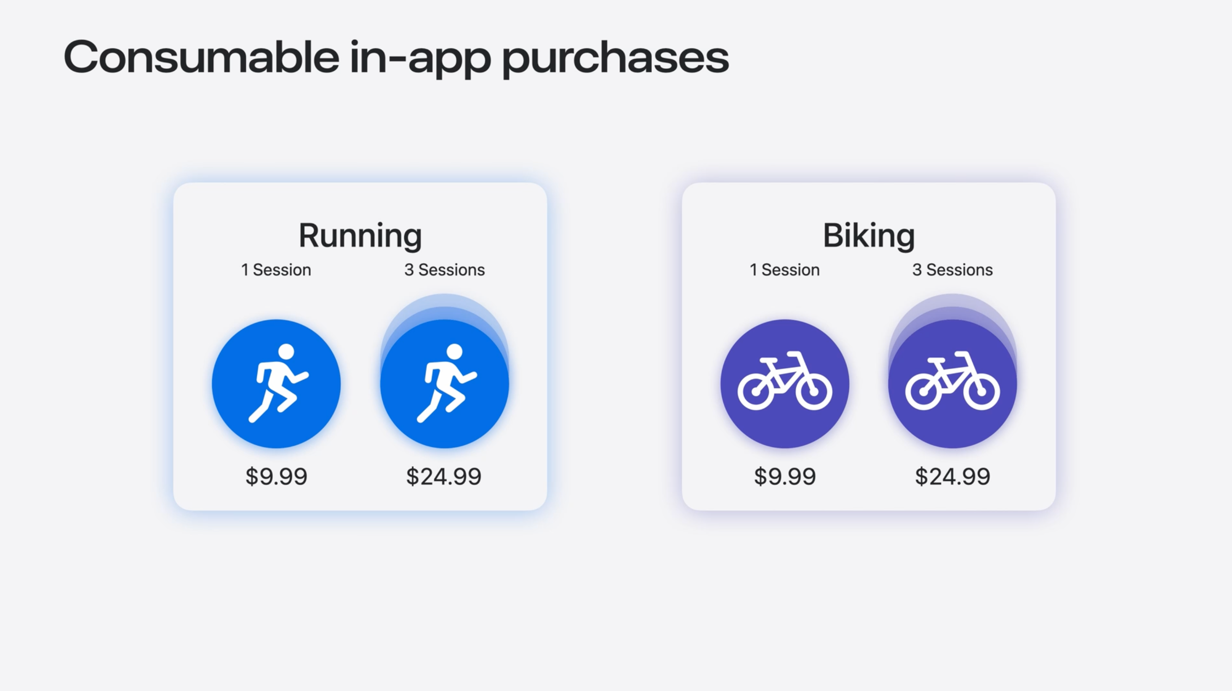Click the Running card heading
Screen dimensions: 1232x691
point(360,236)
